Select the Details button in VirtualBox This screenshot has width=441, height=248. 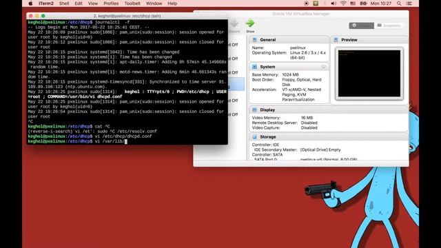point(361,25)
